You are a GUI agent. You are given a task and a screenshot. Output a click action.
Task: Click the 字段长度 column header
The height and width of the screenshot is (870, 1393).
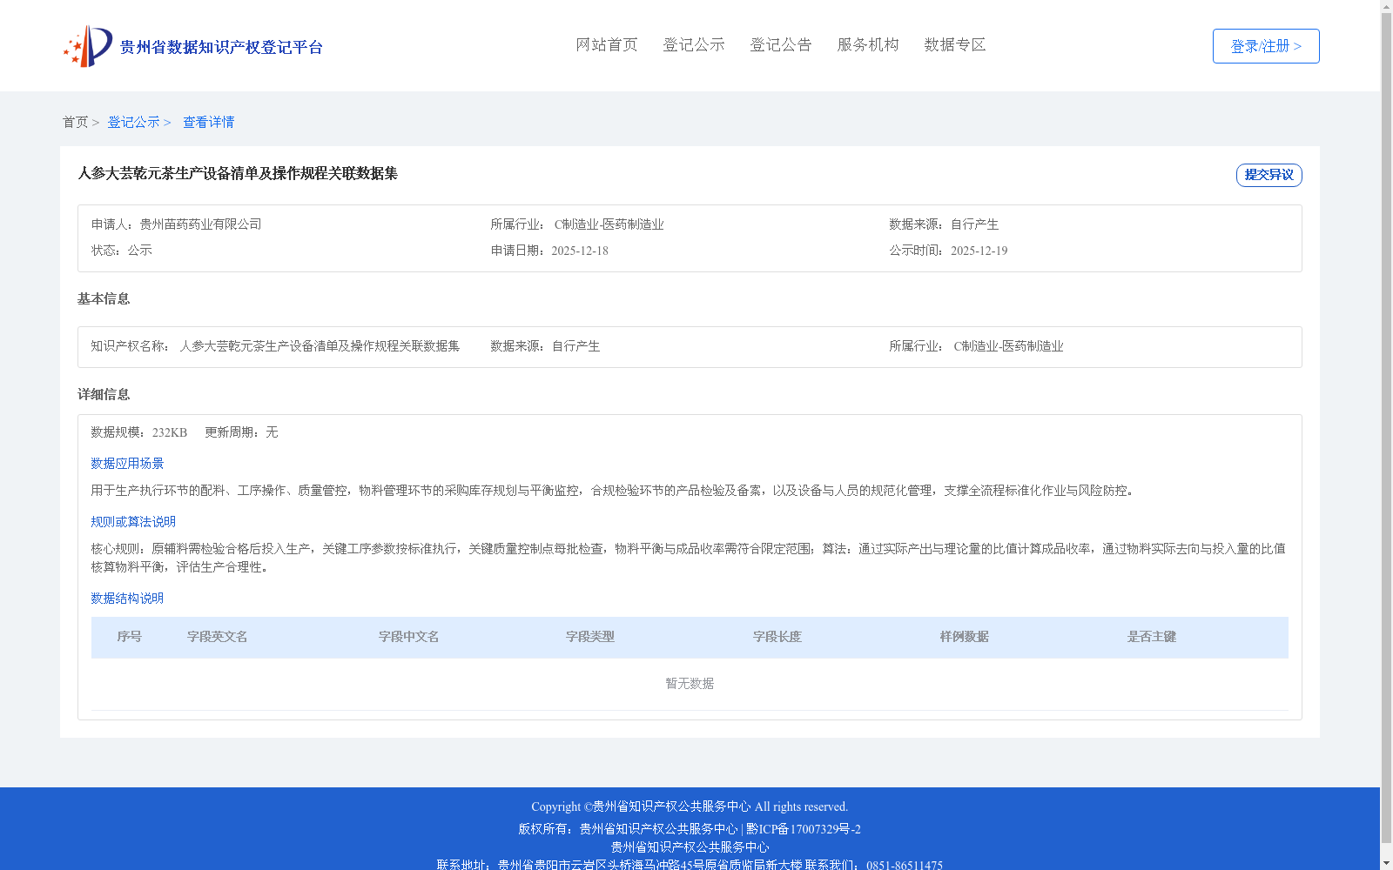click(x=777, y=637)
